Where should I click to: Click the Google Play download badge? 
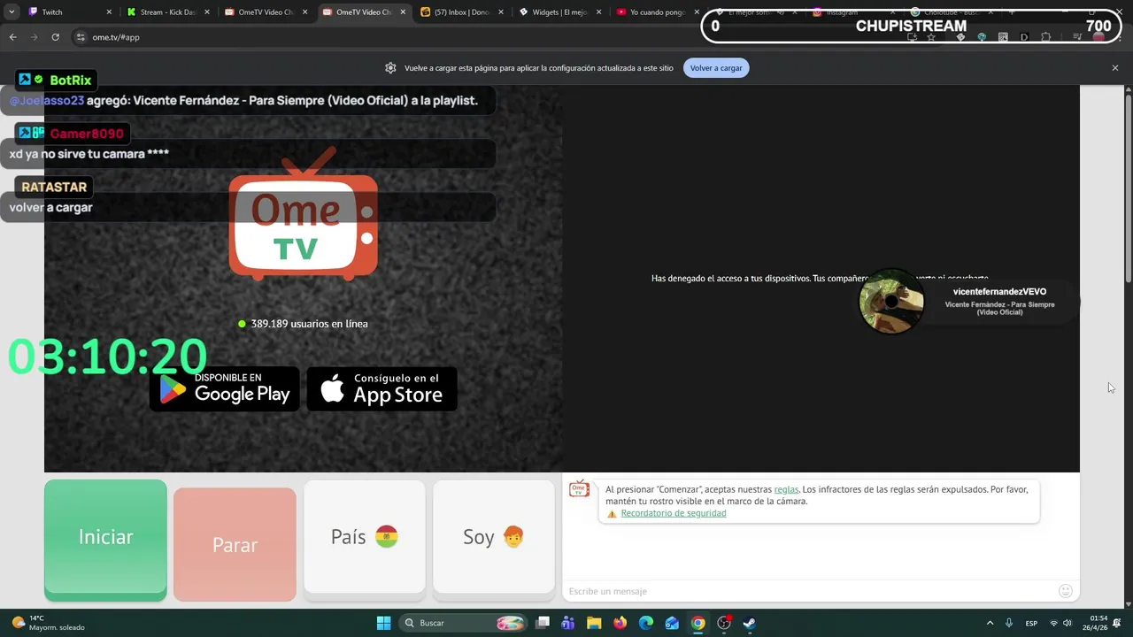pyautogui.click(x=225, y=389)
